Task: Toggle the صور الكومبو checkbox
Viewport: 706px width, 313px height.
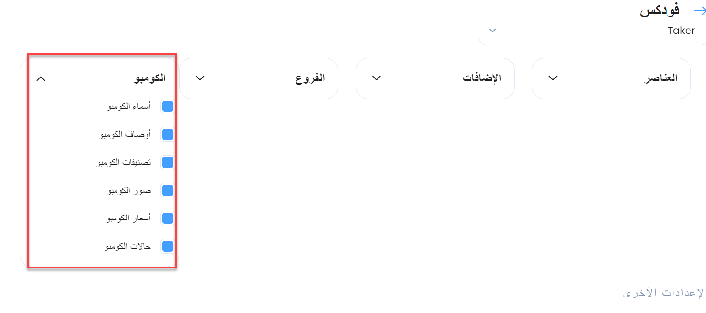Action: click(167, 190)
